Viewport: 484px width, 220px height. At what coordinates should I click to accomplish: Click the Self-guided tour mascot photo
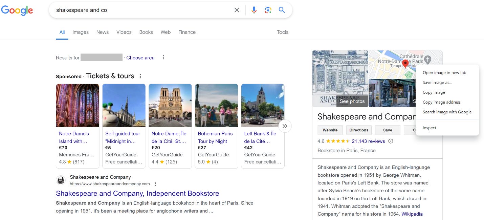coord(124,105)
